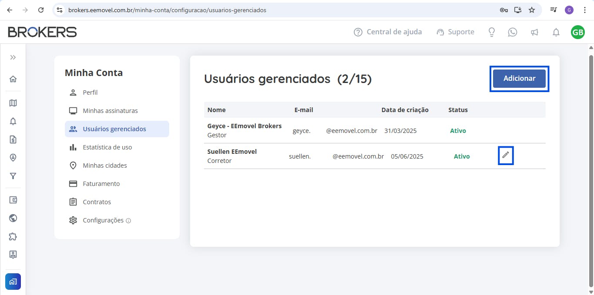
Task: Open the megaphone announcements icon
Action: (x=534, y=32)
